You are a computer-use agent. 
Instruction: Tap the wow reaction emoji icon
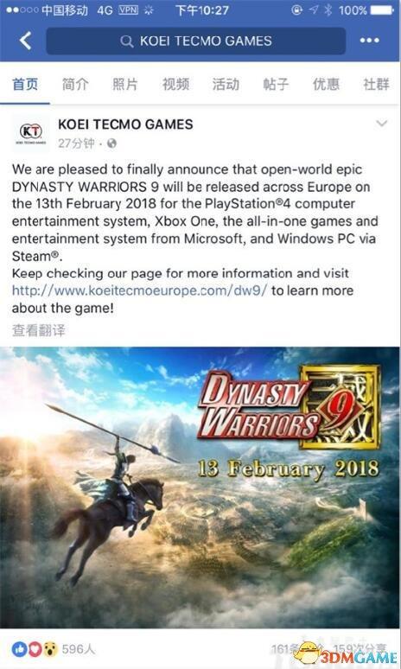(51, 650)
